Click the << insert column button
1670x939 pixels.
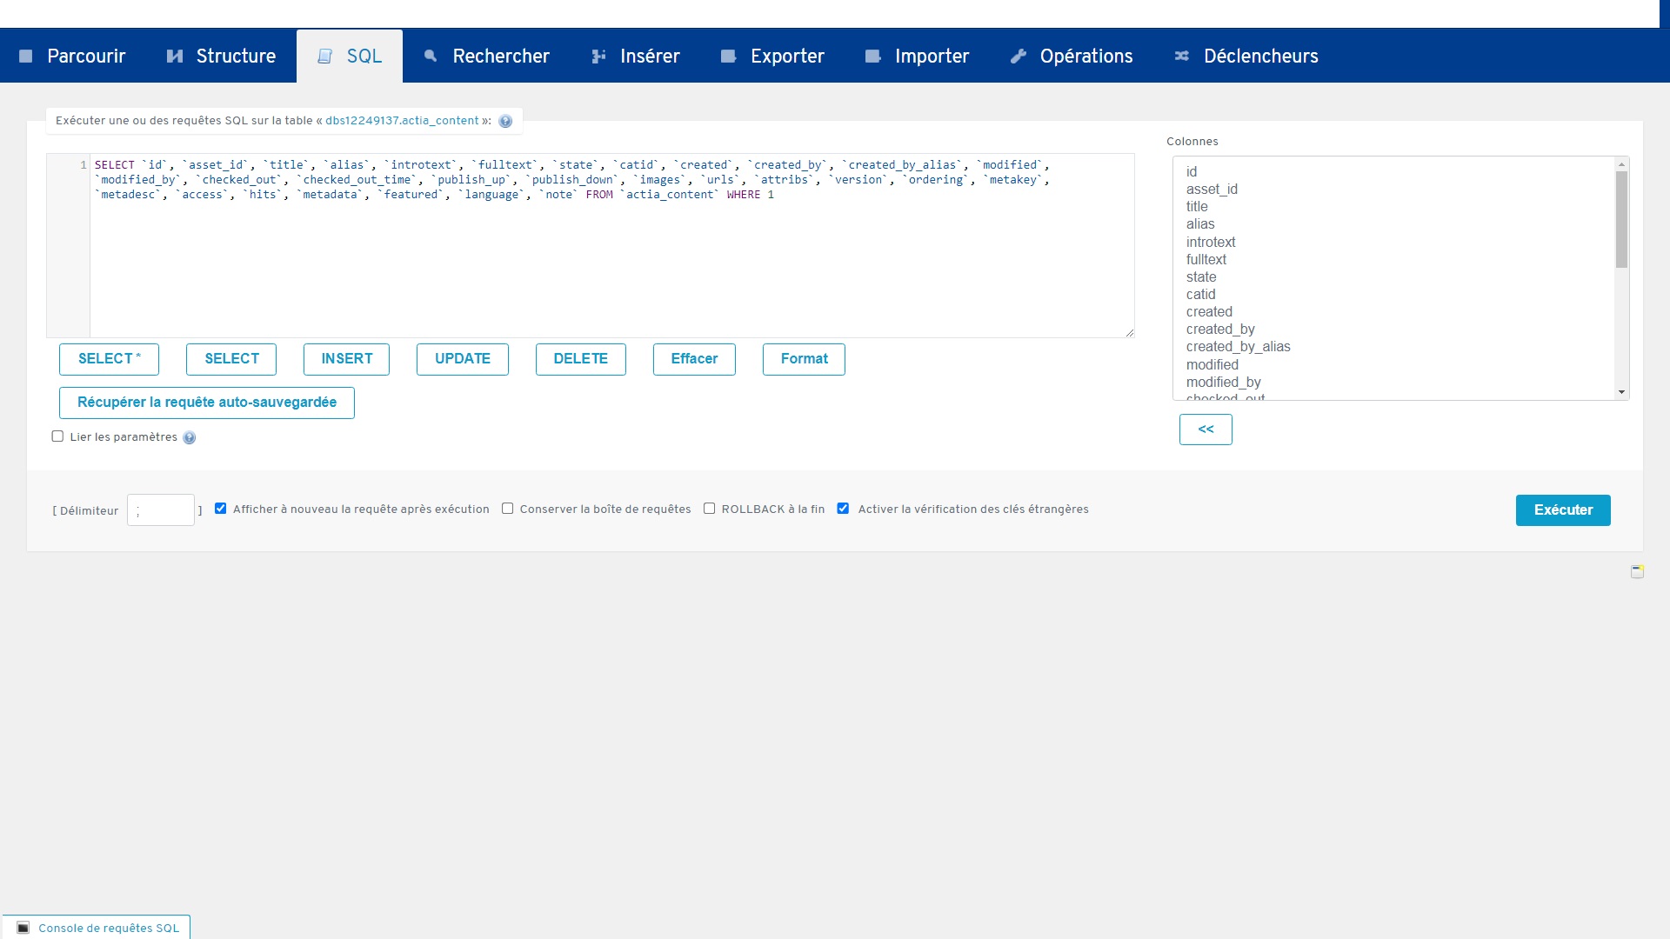1206,430
